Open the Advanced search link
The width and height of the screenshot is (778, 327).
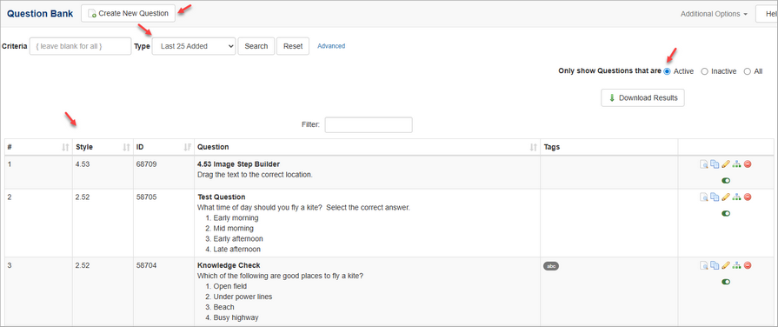(331, 46)
